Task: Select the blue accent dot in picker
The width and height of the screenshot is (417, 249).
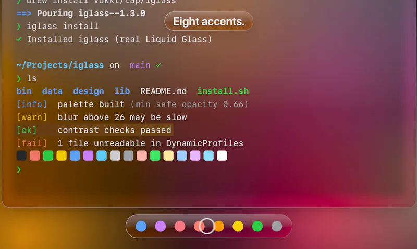Action: tap(141, 226)
